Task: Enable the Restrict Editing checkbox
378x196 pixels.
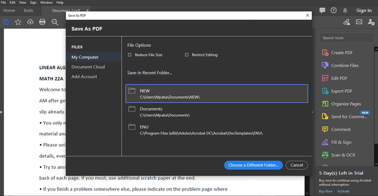Action: point(186,55)
